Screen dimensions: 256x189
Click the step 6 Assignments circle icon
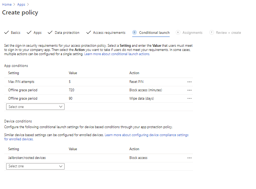pyautogui.click(x=178, y=33)
